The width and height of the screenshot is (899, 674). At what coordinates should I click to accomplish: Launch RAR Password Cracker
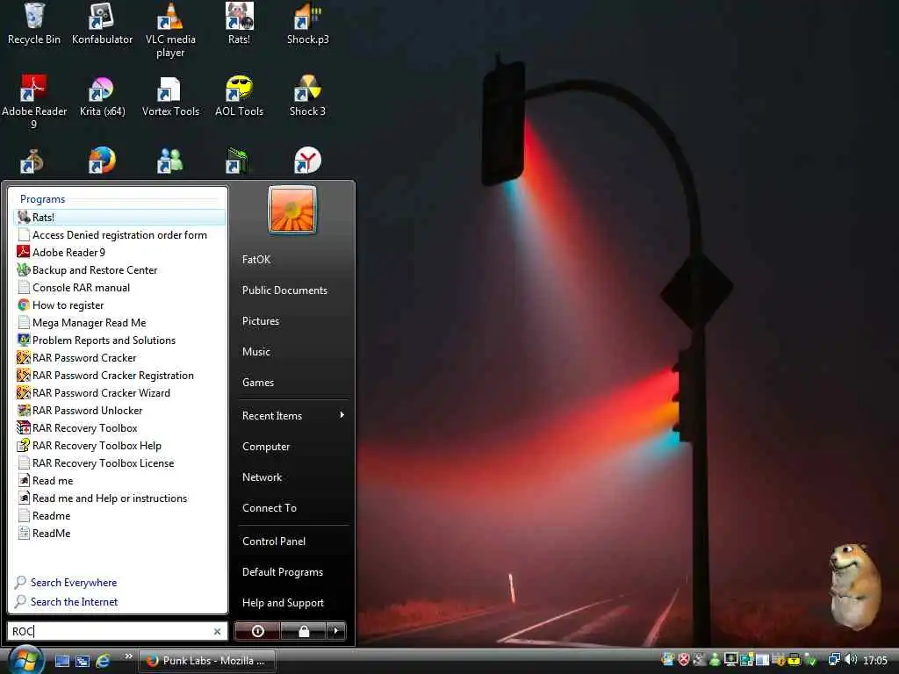coord(119,358)
